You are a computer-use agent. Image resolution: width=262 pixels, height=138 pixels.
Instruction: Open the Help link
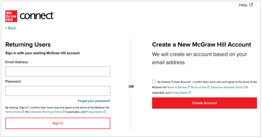tap(243, 5)
